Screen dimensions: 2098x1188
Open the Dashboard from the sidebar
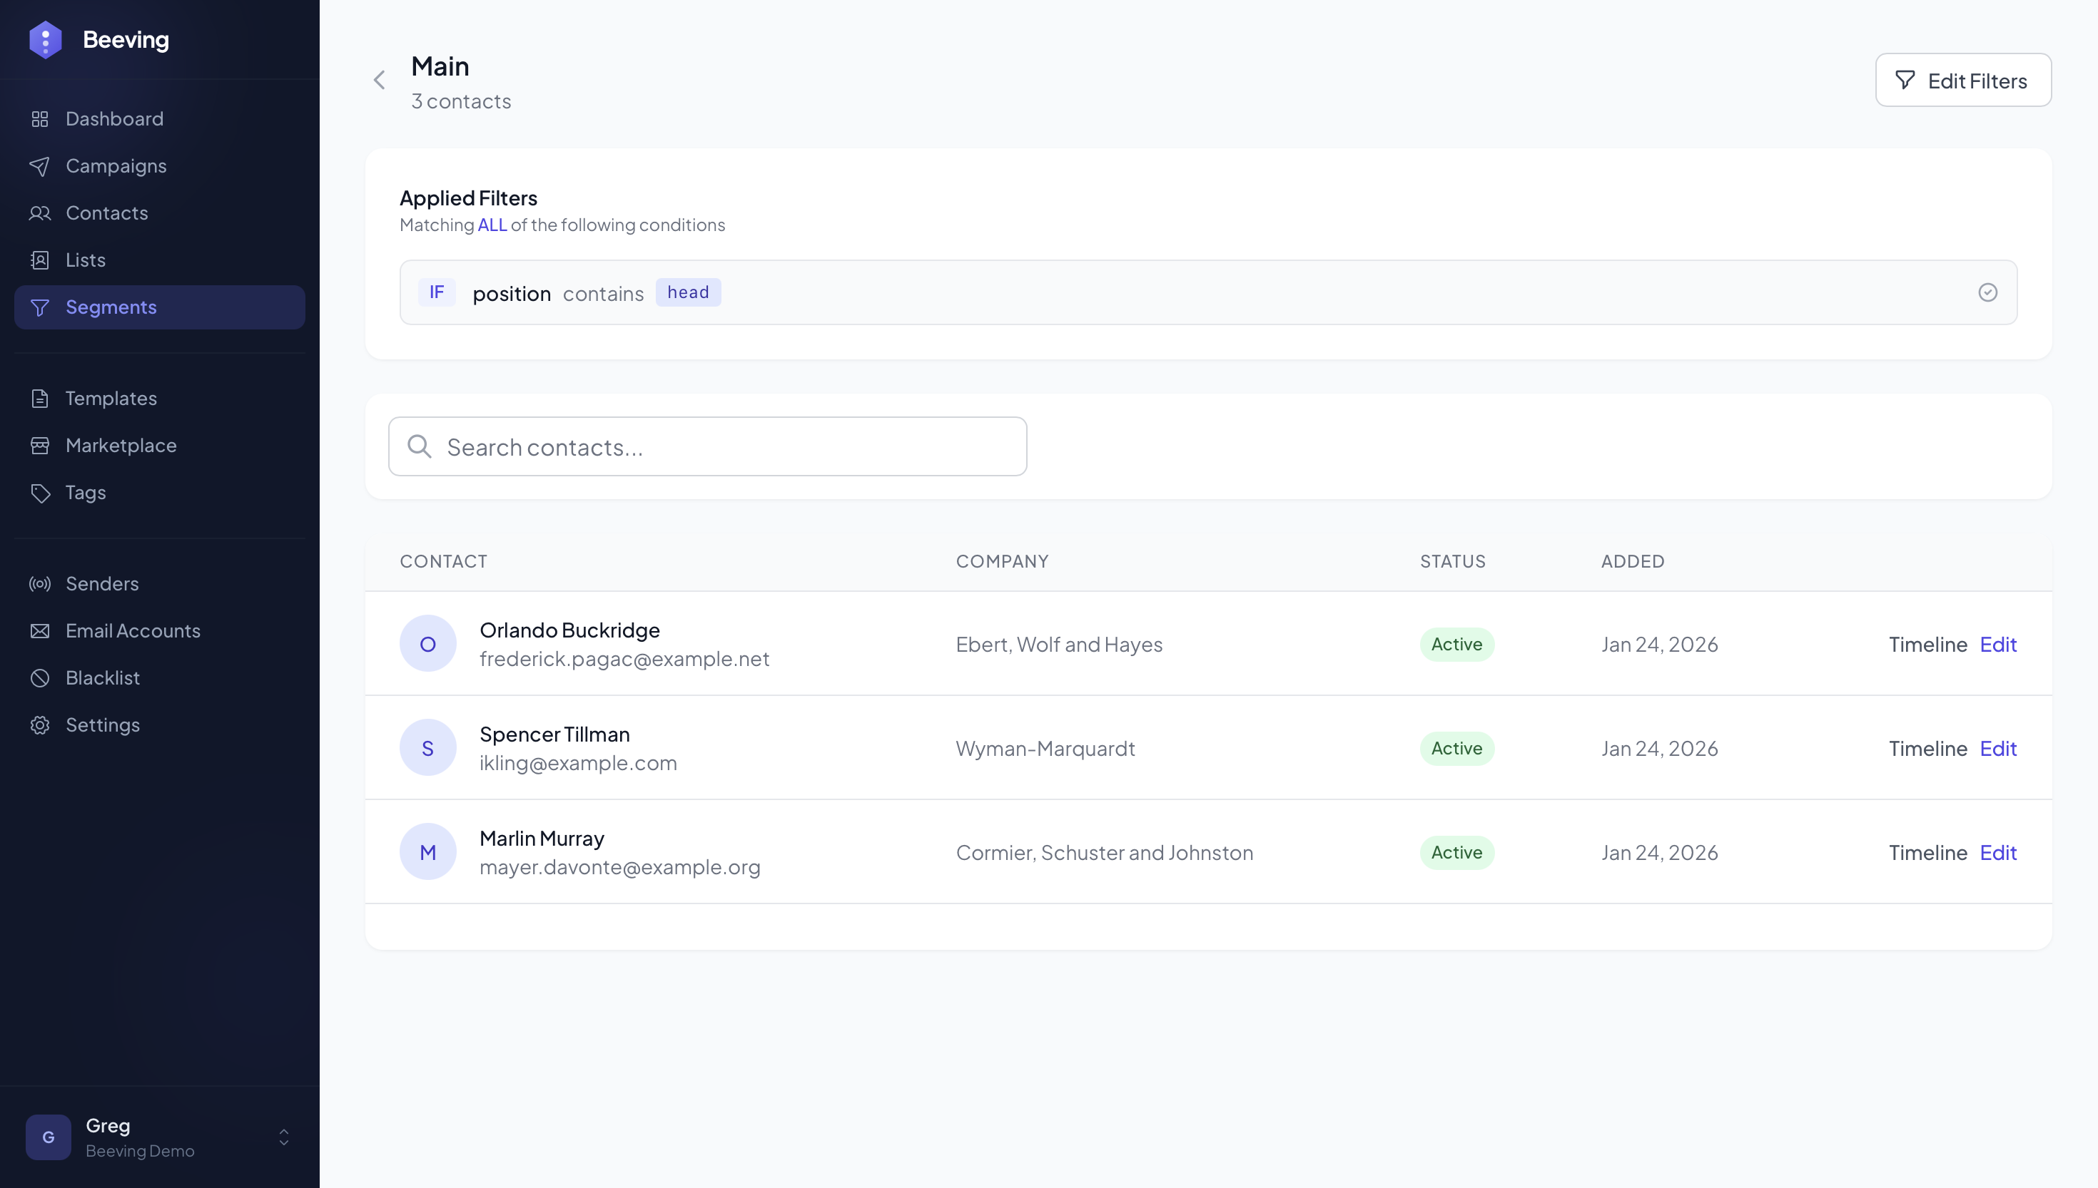click(114, 119)
